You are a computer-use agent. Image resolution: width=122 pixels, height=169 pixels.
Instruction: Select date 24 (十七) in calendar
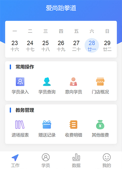[x=30, y=46]
